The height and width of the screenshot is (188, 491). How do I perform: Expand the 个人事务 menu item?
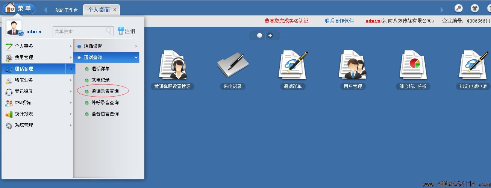click(x=38, y=46)
